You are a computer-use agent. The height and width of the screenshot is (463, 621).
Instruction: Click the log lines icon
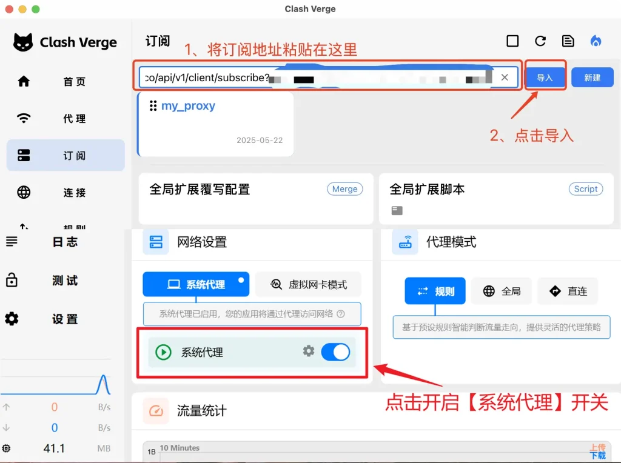click(x=12, y=241)
